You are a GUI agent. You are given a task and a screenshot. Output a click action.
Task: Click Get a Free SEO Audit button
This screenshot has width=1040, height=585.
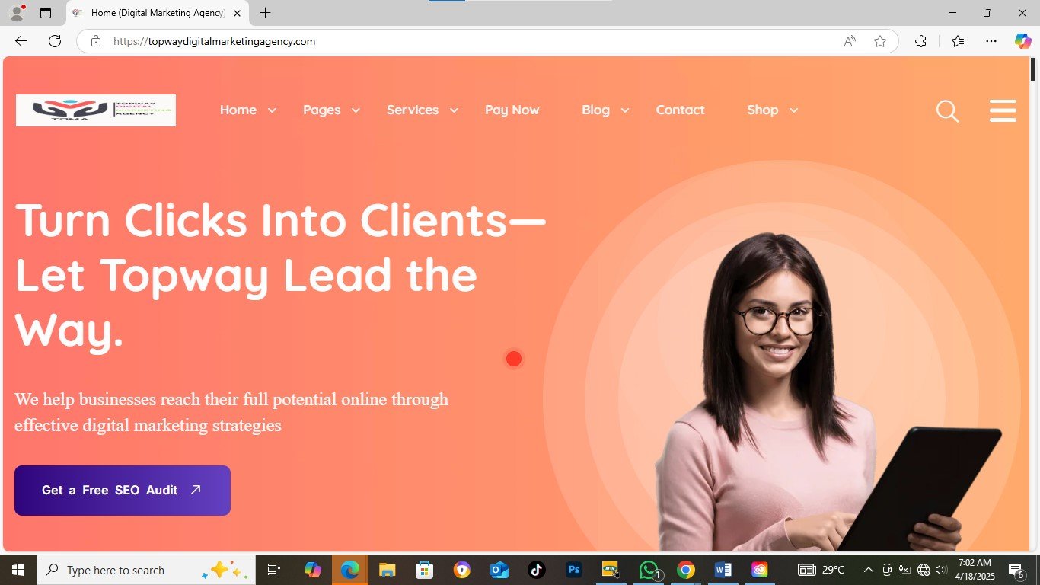click(123, 491)
